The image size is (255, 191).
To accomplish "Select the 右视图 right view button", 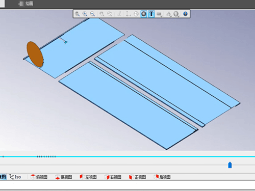I will 113,177.
